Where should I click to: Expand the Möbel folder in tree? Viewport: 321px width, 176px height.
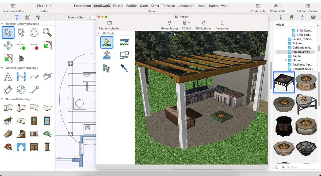[x=286, y=61]
